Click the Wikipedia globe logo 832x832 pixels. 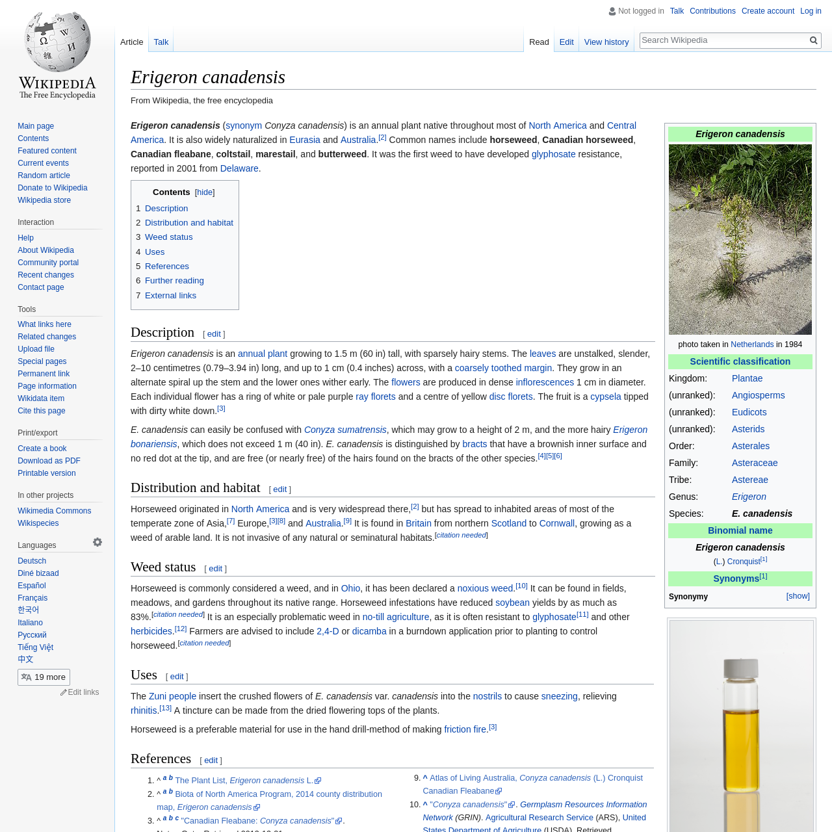pos(57,55)
